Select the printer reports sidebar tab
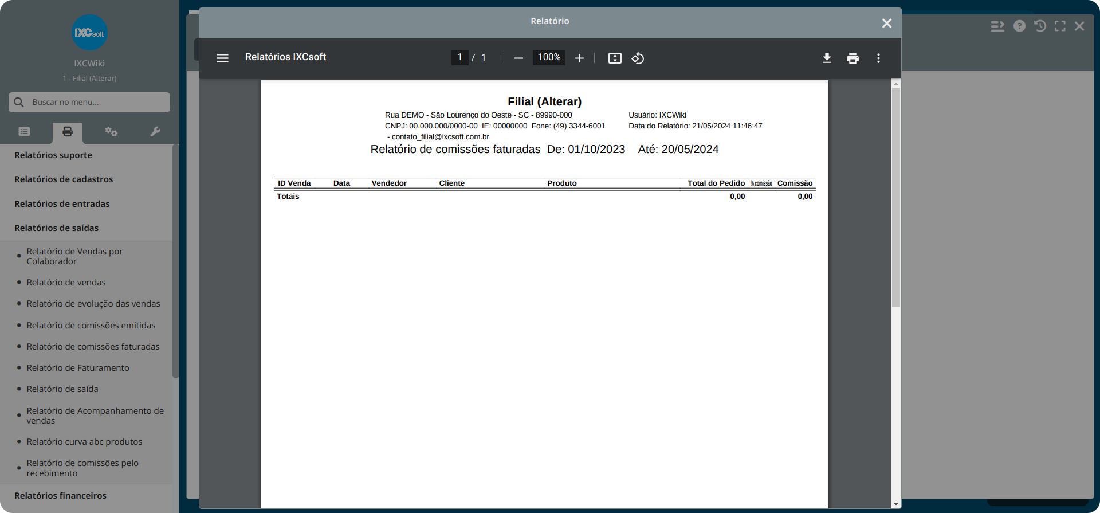Screen dimensions: 1100x513 (68, 132)
